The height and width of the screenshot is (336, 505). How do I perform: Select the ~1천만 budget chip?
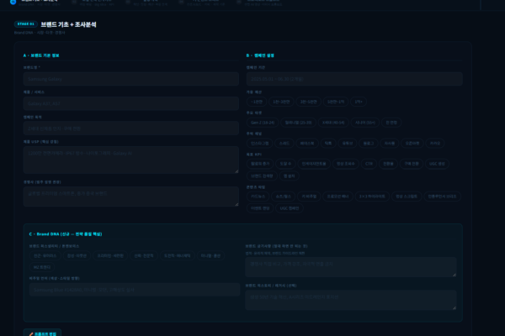pos(257,102)
